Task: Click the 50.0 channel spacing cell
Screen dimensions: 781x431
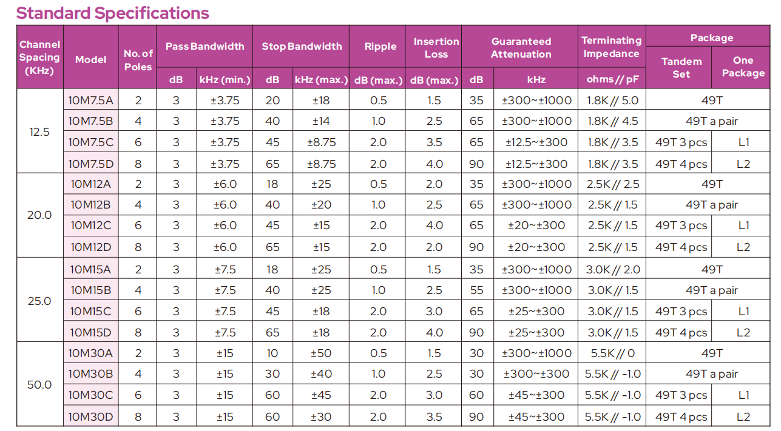Action: [39, 385]
